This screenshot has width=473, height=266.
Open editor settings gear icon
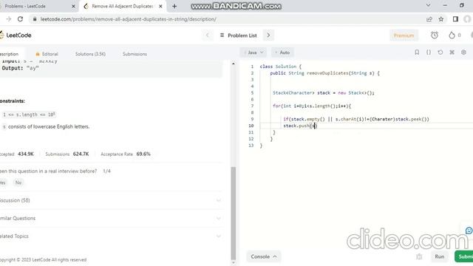463,52
